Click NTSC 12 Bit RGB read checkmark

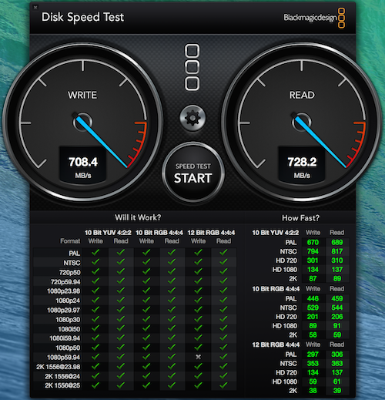click(x=223, y=262)
